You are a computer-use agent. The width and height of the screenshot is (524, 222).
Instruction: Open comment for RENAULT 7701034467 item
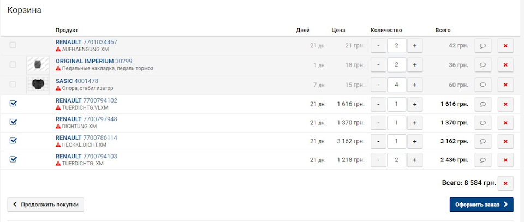(x=483, y=46)
